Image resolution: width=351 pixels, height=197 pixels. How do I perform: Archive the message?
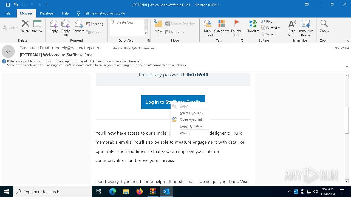pos(37,26)
